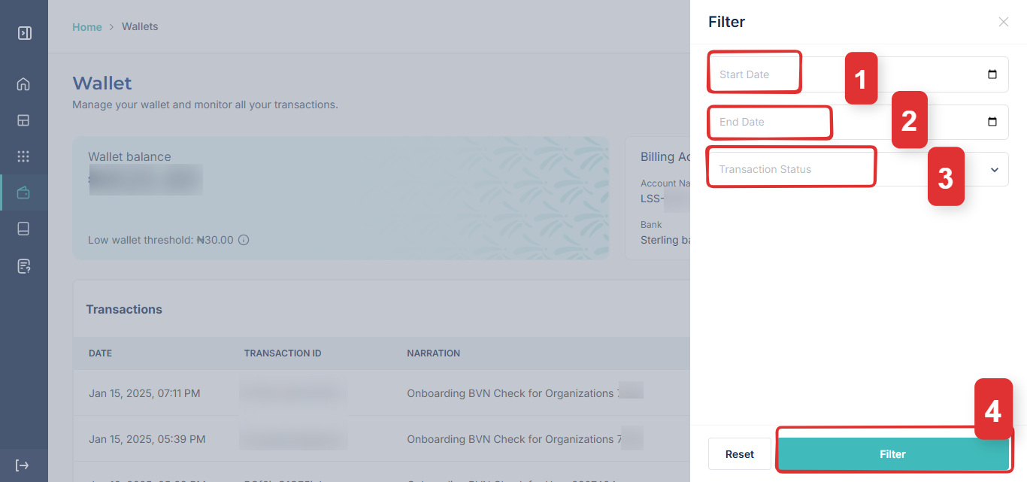Viewport: 1027px width, 482px height.
Task: Open End Date calendar picker icon
Action: 992,122
